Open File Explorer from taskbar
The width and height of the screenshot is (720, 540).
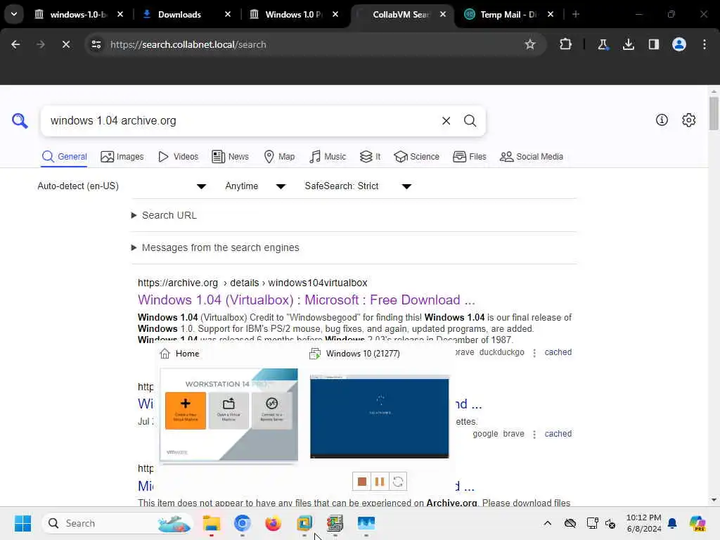tap(212, 523)
